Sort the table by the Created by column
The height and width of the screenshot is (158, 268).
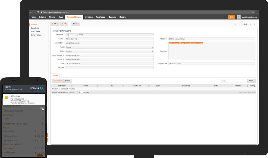point(149,86)
